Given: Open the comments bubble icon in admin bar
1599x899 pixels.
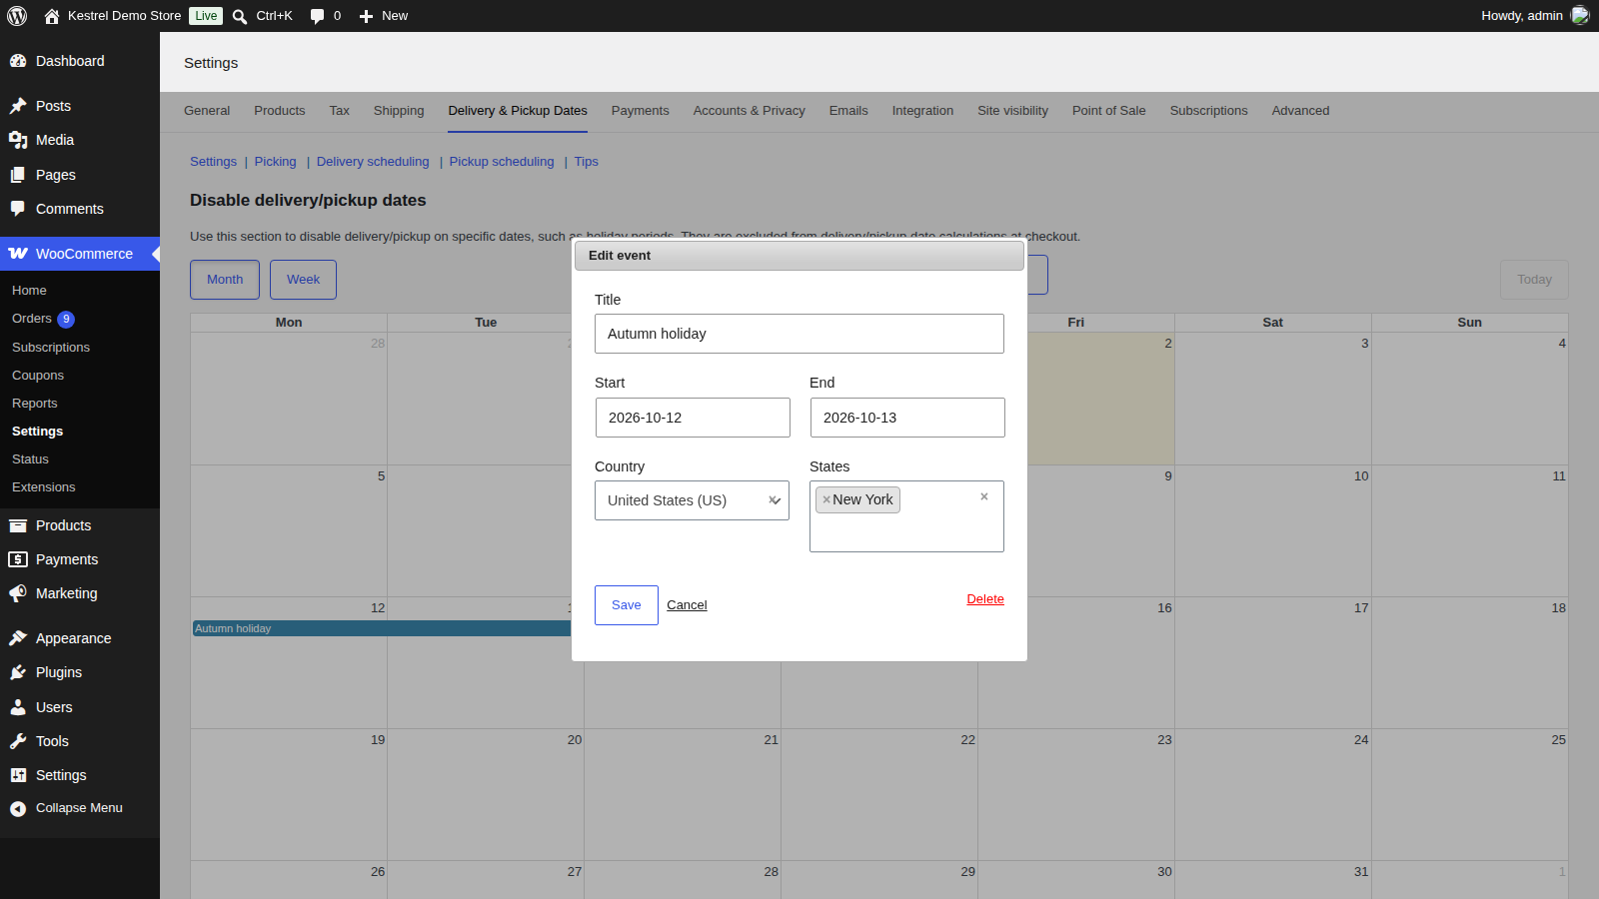Looking at the screenshot, I should (317, 16).
